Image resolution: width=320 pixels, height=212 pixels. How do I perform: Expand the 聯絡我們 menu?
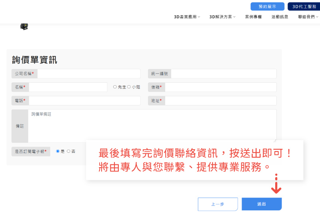[x=308, y=17]
